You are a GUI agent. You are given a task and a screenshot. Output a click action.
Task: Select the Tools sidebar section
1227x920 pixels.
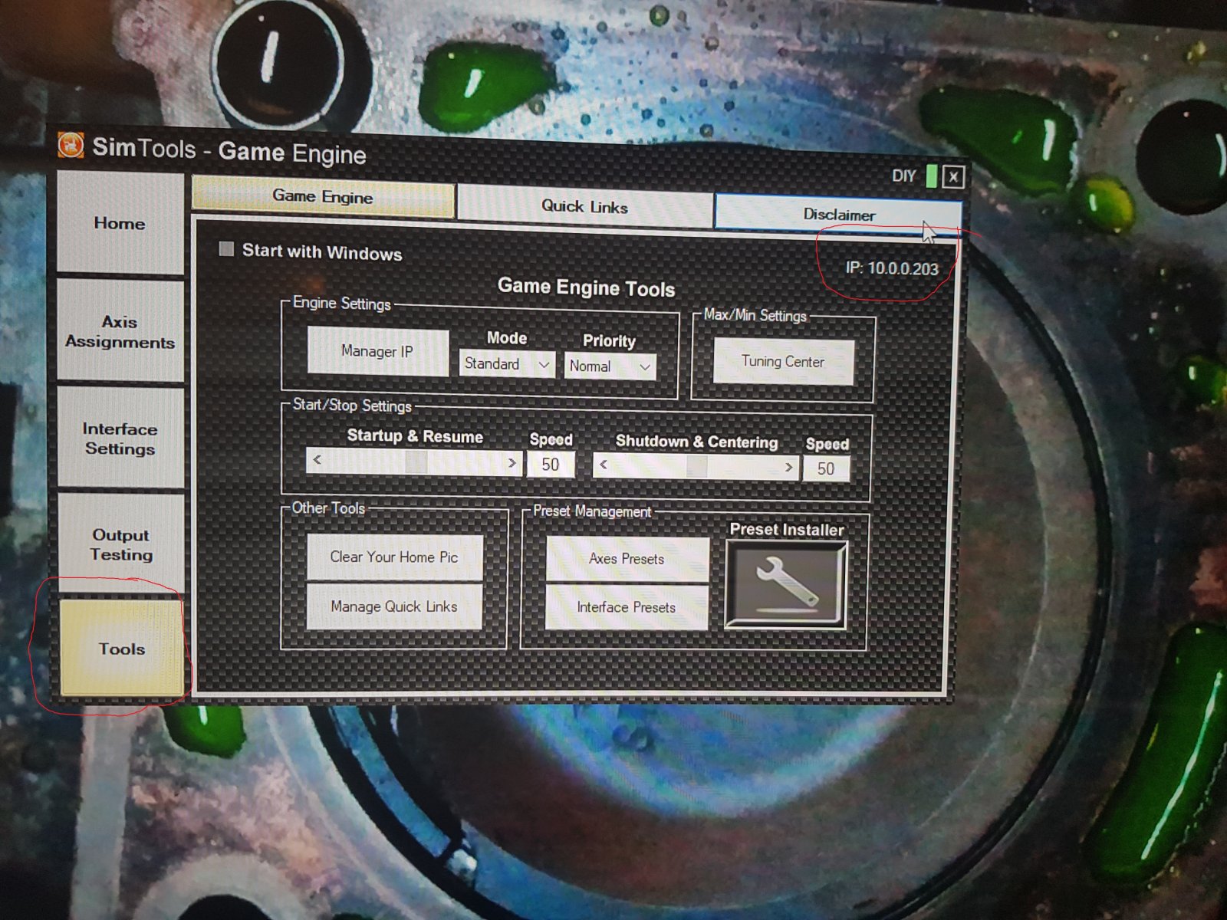pos(122,649)
